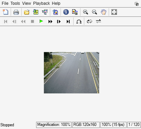The image size is (141, 129).
Task: Click the RGB:120x160 status field
Action: pos(86,125)
